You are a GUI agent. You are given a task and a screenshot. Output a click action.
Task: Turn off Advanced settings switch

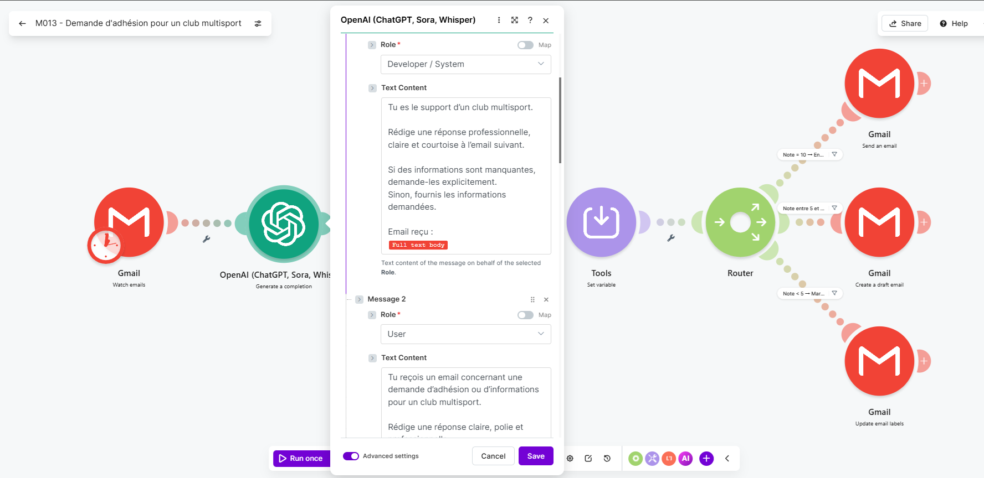pyautogui.click(x=351, y=456)
